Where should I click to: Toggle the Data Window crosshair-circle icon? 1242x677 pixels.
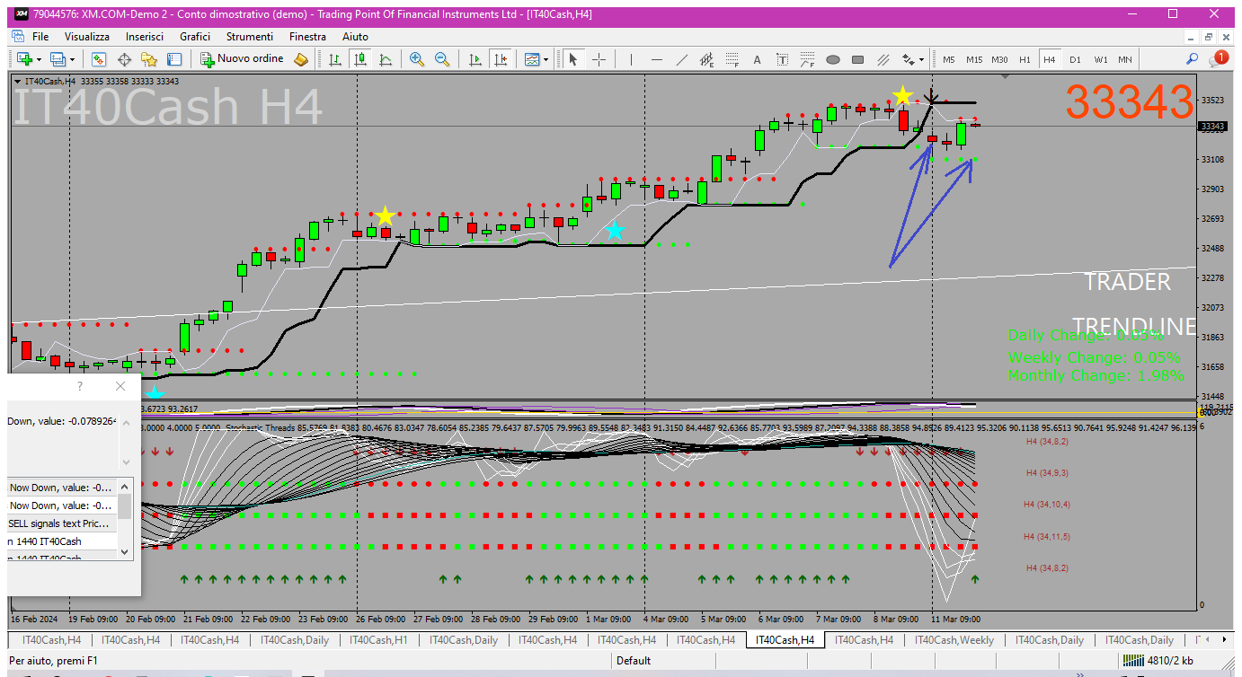(x=124, y=59)
